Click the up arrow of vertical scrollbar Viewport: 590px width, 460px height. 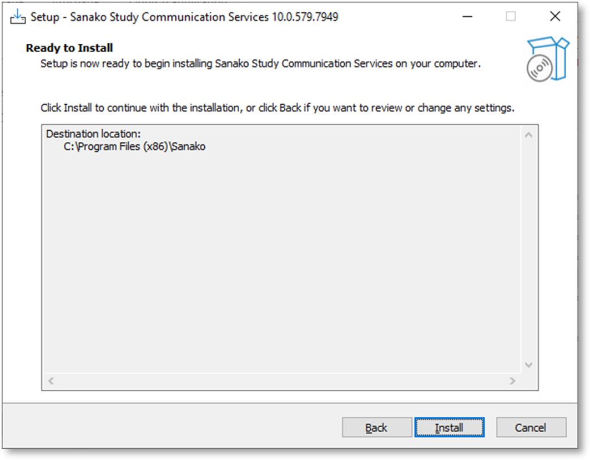528,135
